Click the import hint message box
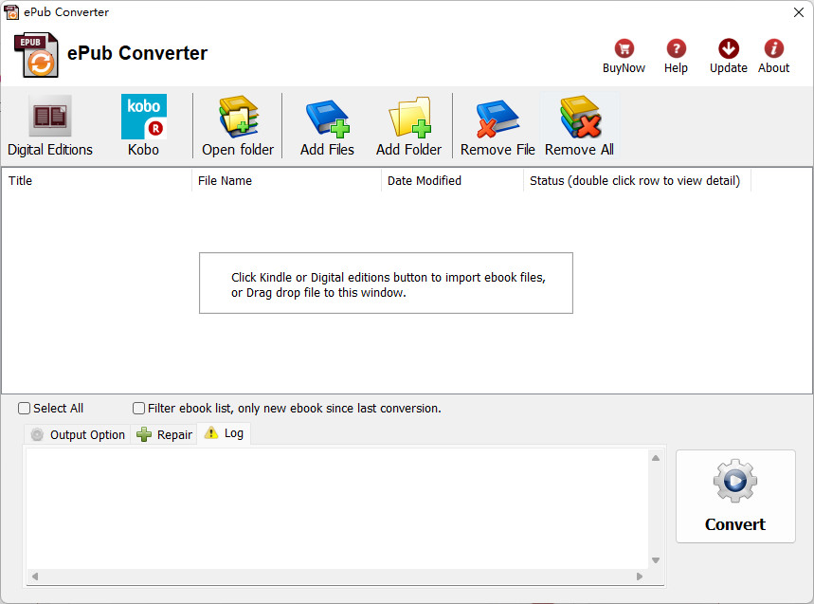The image size is (814, 604). [387, 284]
